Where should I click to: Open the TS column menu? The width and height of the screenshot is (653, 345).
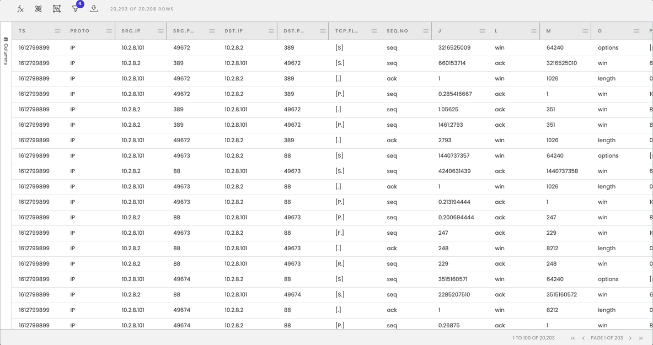coord(57,31)
